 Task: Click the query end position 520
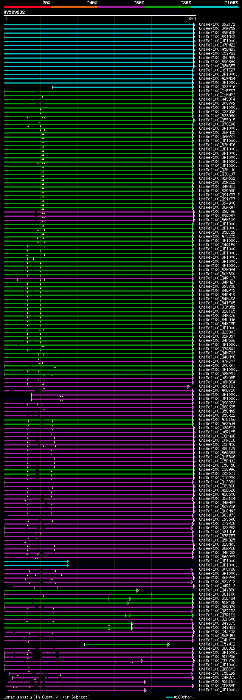click(x=191, y=19)
